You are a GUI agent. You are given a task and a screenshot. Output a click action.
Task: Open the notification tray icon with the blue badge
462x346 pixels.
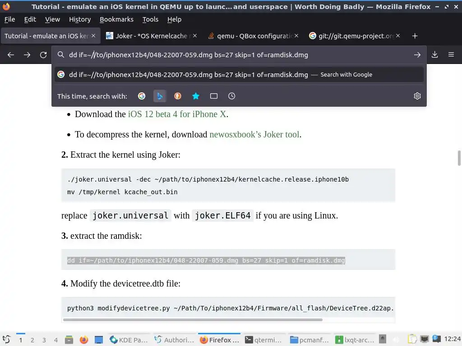coord(436,339)
